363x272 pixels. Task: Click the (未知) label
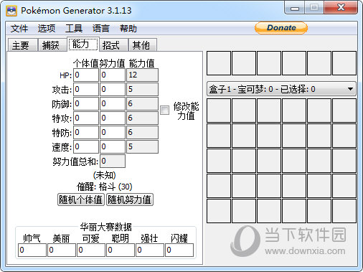105,175
